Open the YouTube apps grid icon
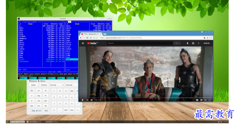 (193, 43)
